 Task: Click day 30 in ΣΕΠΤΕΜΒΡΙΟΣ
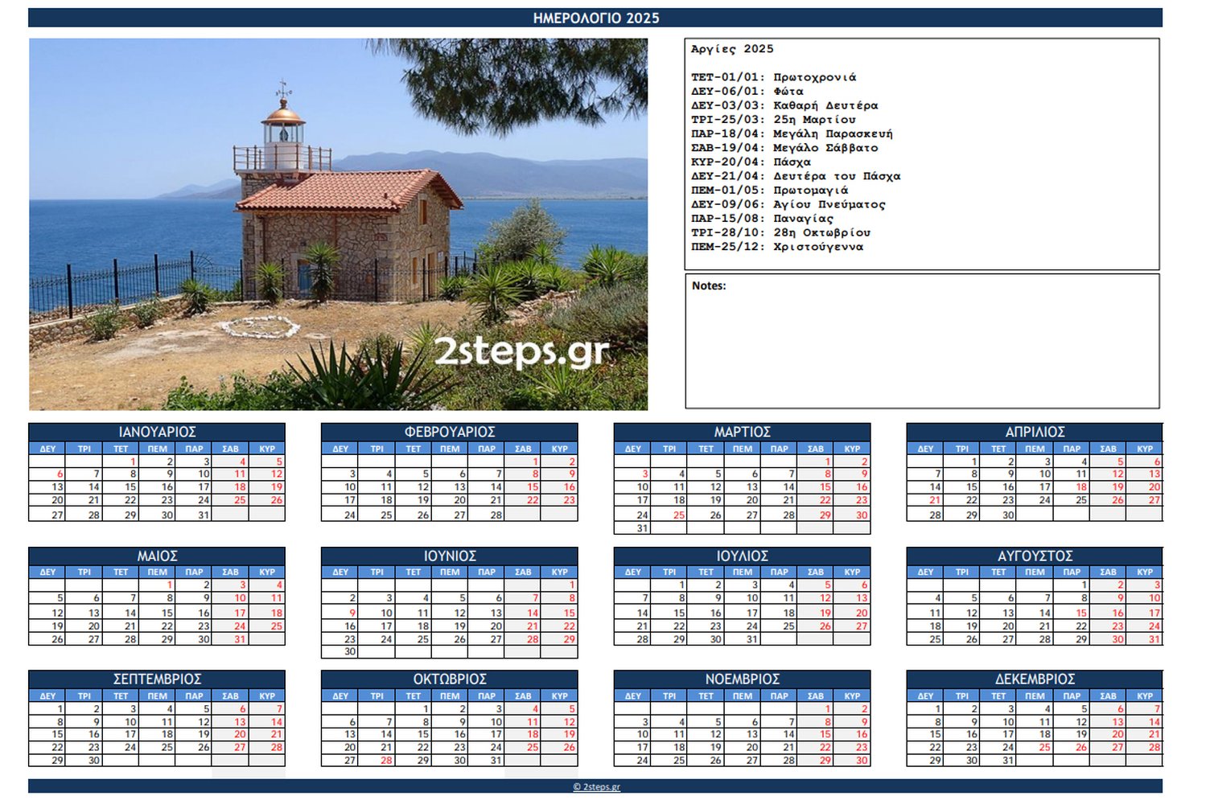(84, 761)
